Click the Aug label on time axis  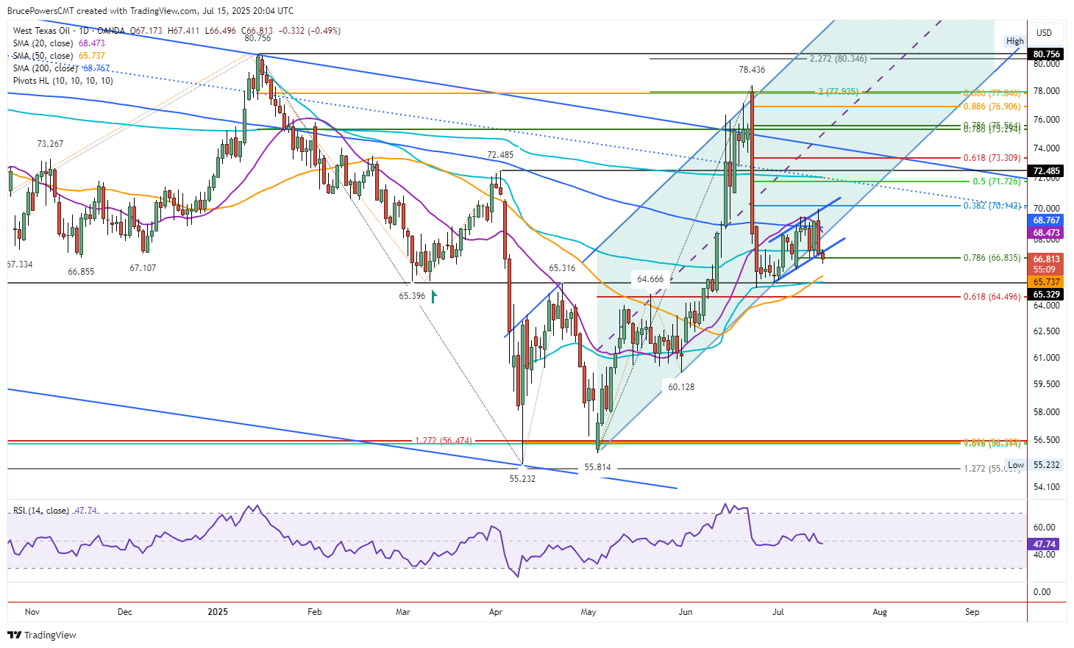[x=879, y=611]
